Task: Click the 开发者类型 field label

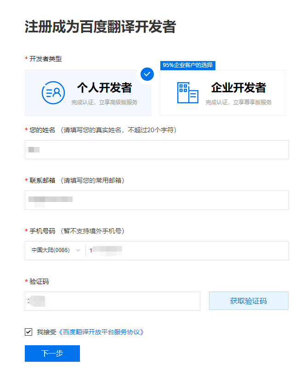Action: pyautogui.click(x=45, y=59)
